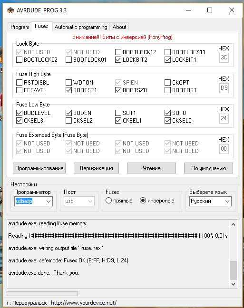This screenshot has width=244, height=308.
Task: Minimize the AVRDUDE_PROG window
Action: click(188, 10)
